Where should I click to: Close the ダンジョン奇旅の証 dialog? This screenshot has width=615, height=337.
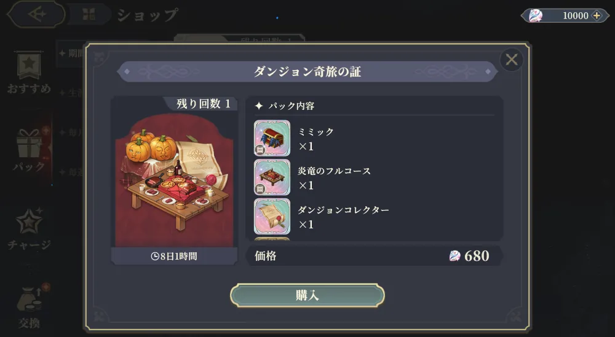click(512, 60)
